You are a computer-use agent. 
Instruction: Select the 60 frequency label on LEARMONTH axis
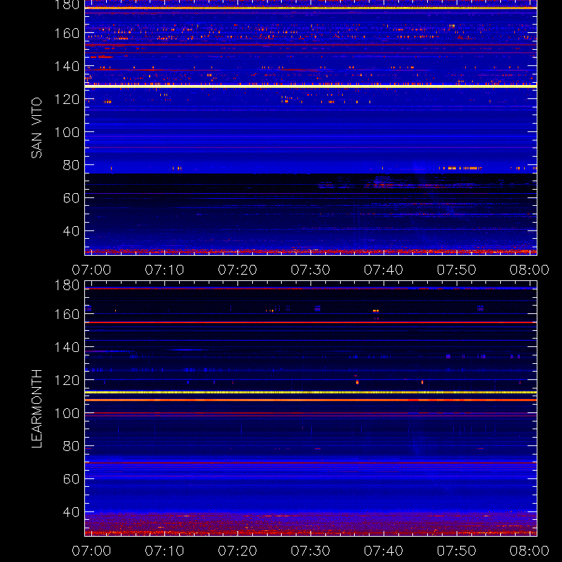[x=71, y=479]
